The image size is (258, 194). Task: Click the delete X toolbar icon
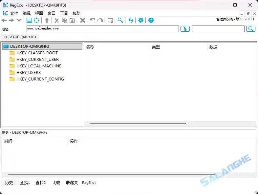(82, 20)
